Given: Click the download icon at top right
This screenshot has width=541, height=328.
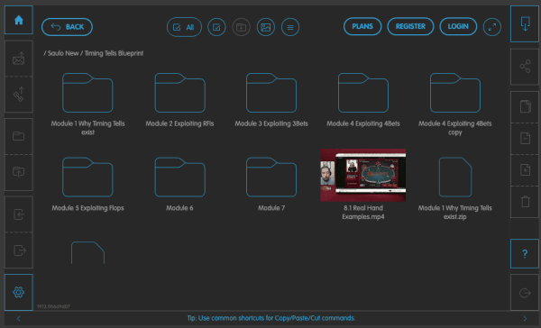Looking at the screenshot, I should [525, 23].
